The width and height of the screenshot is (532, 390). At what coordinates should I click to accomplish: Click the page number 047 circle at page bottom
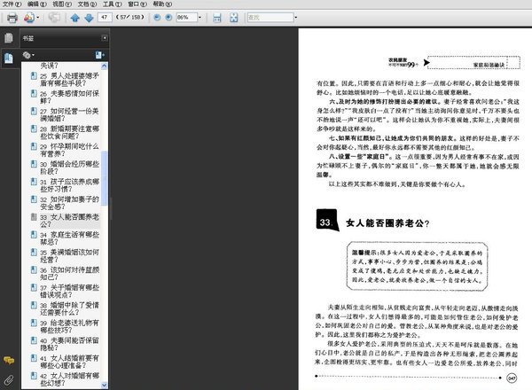512,378
